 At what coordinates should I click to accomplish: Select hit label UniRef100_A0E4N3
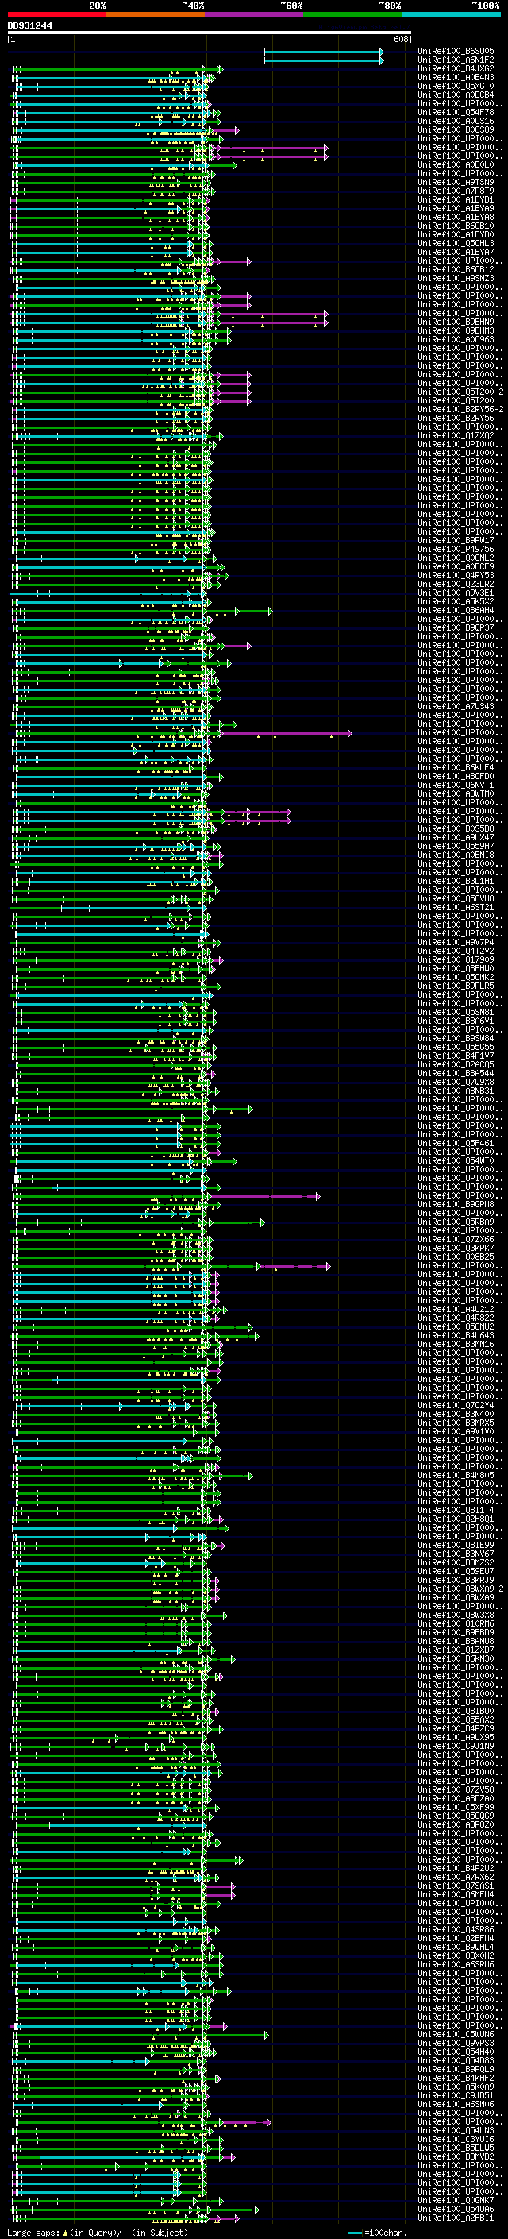[x=455, y=77]
